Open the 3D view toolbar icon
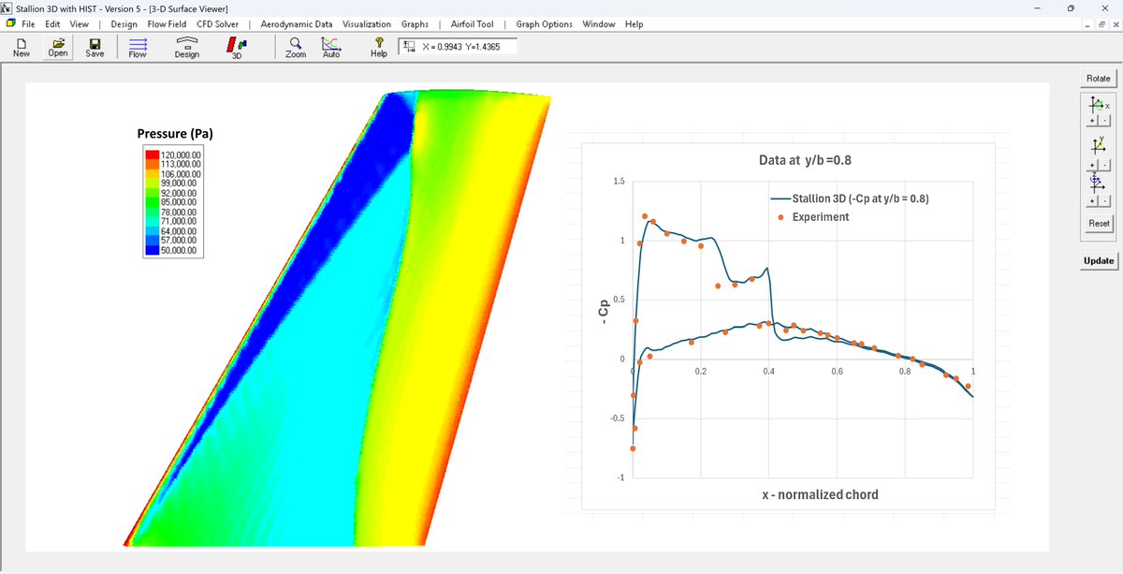The height and width of the screenshot is (574, 1123). (x=238, y=48)
